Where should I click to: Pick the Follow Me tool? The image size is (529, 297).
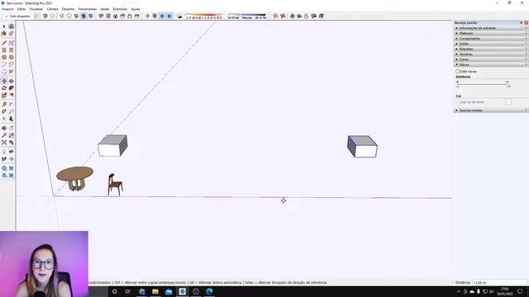point(11,88)
